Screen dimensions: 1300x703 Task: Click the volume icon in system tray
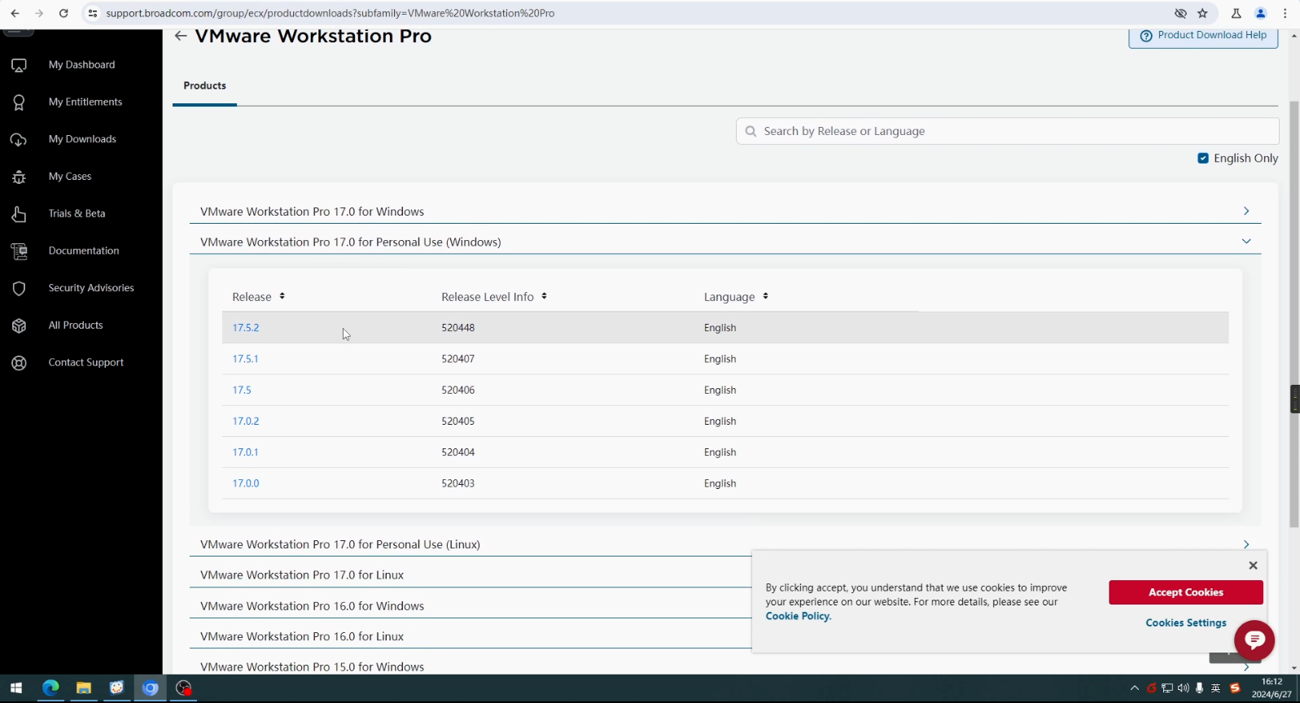(1183, 688)
